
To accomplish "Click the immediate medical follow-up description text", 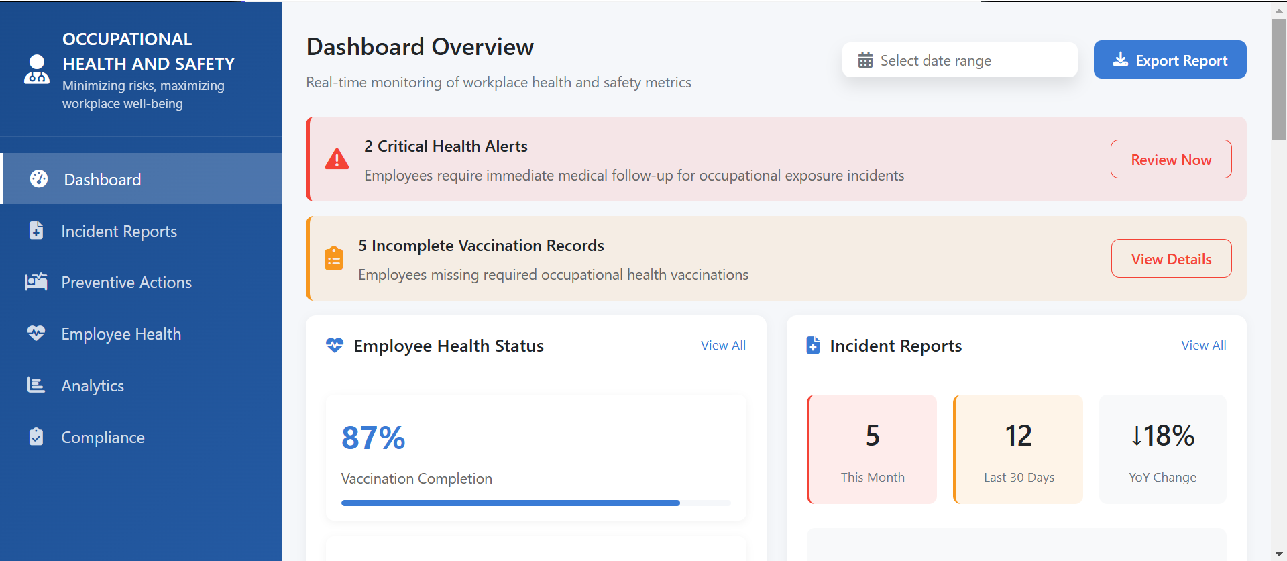I will (634, 175).
